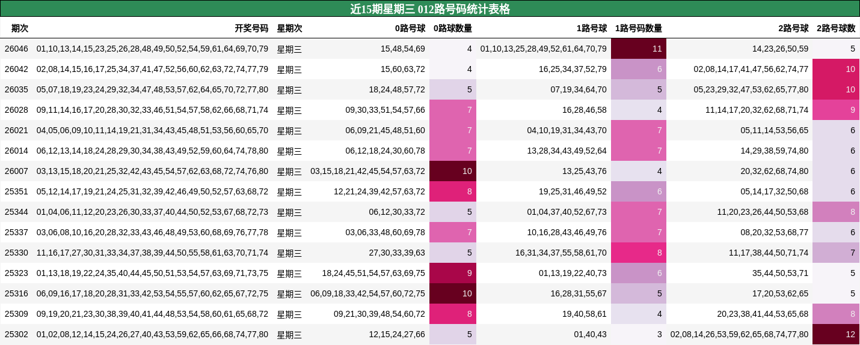Click 1路号码数量 cell 3 in row 25302
The width and height of the screenshot is (860, 345).
pyautogui.click(x=639, y=334)
